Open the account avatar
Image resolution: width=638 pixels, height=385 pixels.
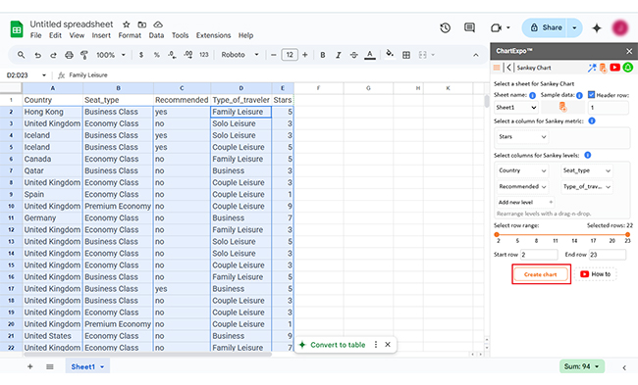pos(620,27)
